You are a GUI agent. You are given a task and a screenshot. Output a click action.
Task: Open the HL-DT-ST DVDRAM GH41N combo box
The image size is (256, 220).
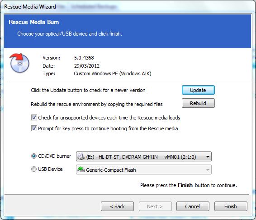click(x=144, y=156)
